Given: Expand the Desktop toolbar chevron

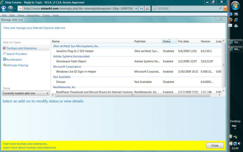Looking at the screenshot, I should click(235, 128).
